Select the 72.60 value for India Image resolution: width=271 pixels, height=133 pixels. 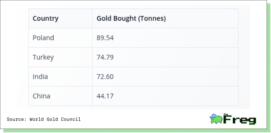pos(105,76)
